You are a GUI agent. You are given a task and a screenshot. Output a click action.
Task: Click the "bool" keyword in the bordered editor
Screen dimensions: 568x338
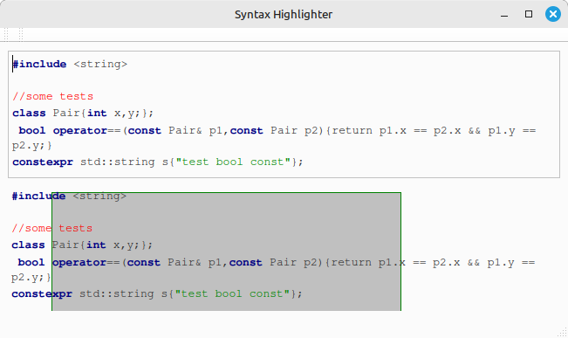(x=32, y=130)
